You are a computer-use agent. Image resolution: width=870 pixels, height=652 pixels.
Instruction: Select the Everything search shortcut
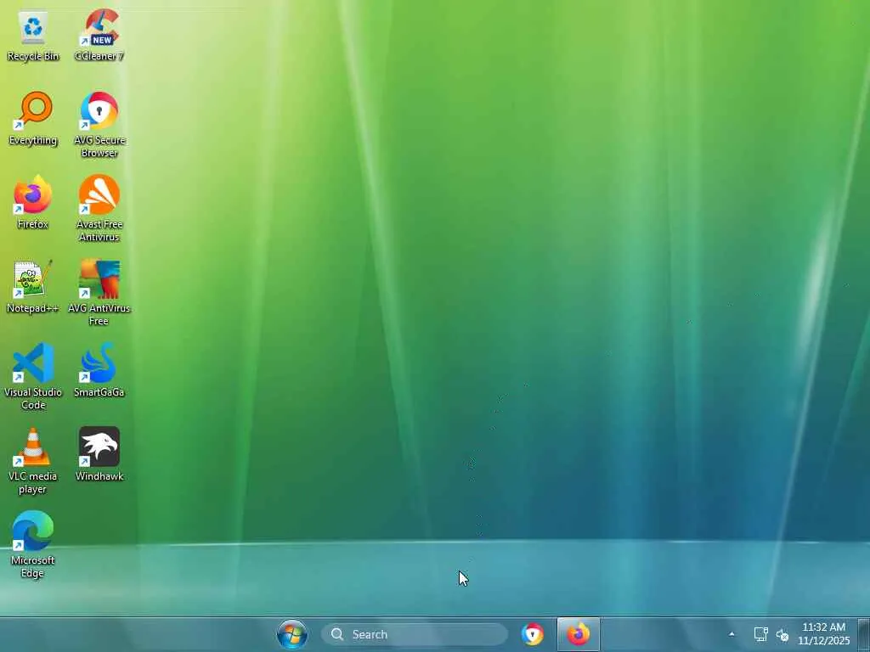33,119
